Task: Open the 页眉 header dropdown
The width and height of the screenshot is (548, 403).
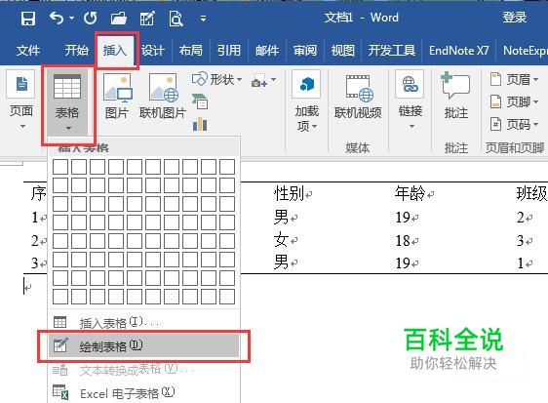Action: tap(514, 79)
